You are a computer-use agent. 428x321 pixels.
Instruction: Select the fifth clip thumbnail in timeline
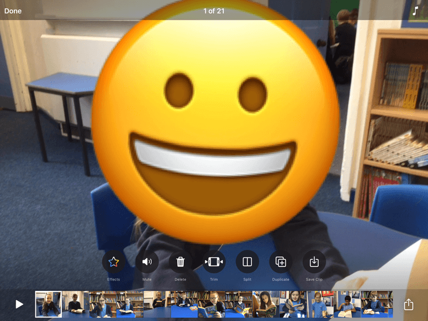(157, 304)
